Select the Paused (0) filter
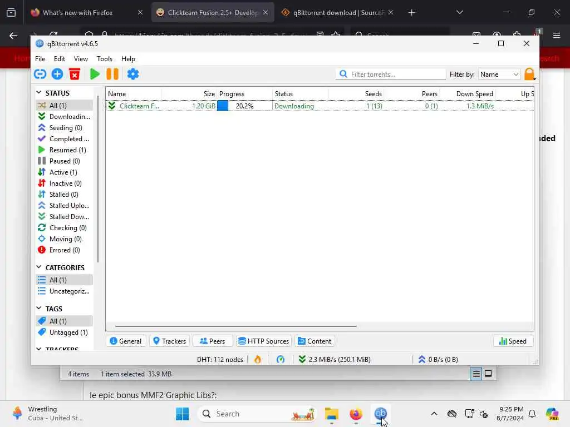 pos(64,161)
